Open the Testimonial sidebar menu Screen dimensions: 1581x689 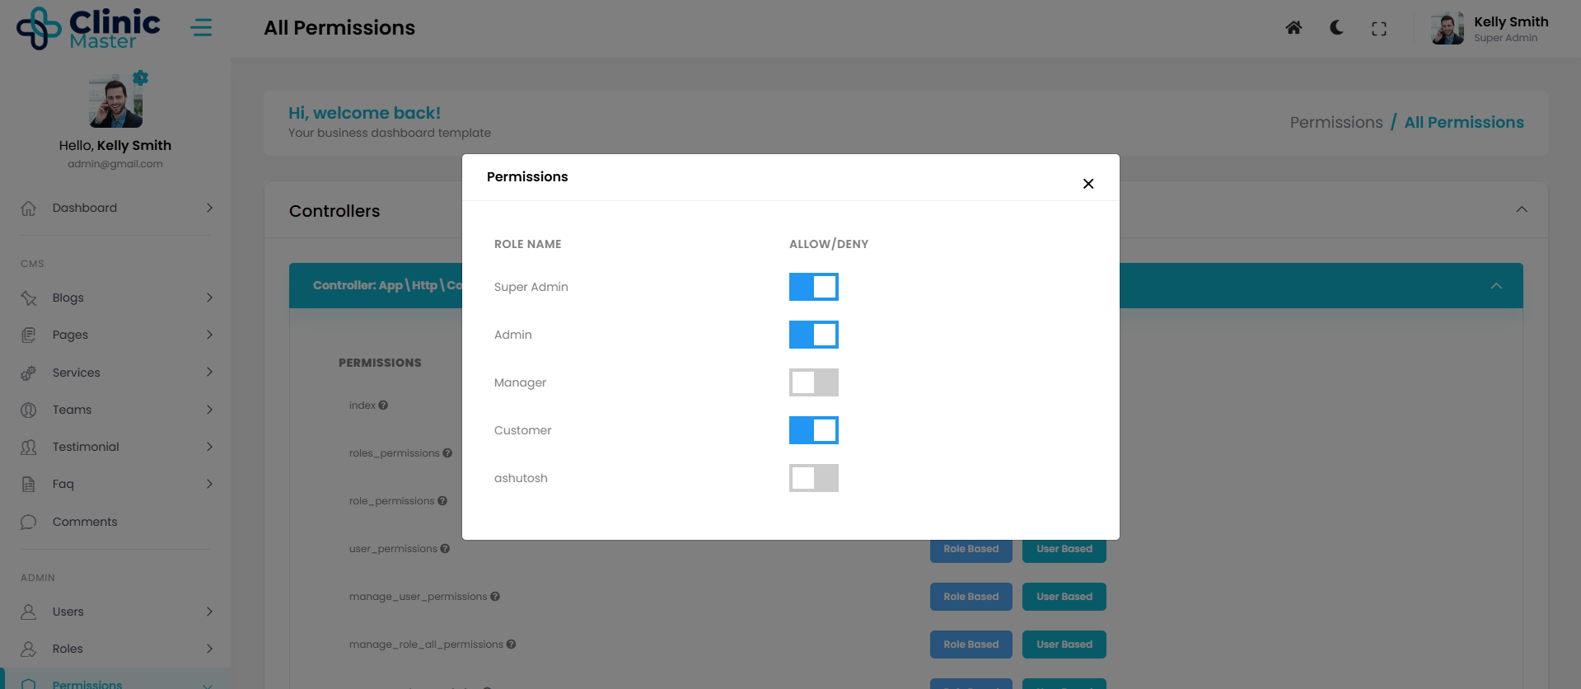(x=115, y=447)
